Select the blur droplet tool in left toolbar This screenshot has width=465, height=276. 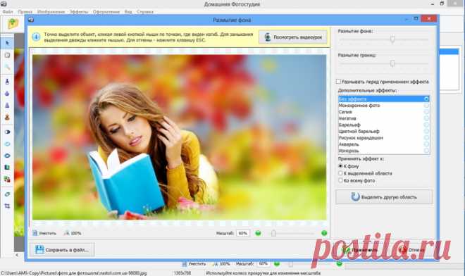point(7,94)
